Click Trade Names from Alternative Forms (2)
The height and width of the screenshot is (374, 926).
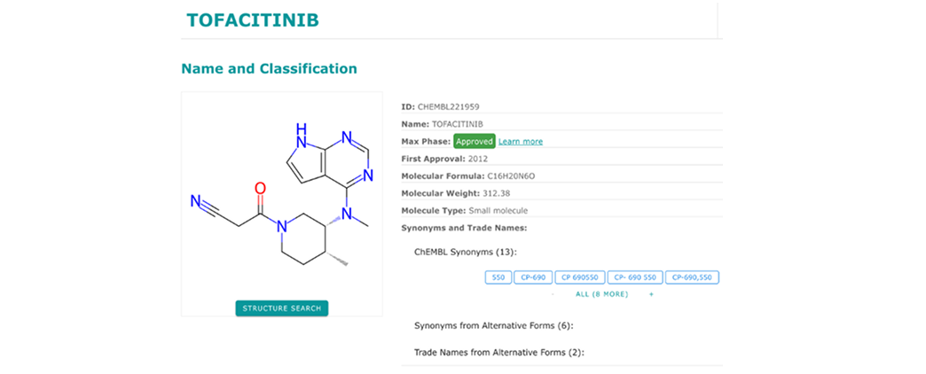(499, 353)
